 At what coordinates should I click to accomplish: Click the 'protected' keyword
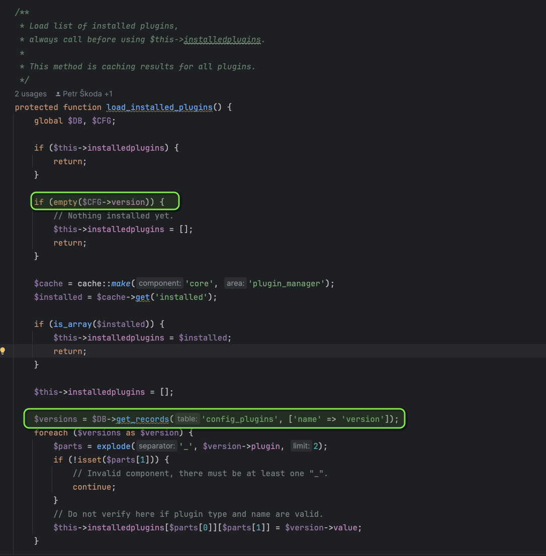pos(36,107)
